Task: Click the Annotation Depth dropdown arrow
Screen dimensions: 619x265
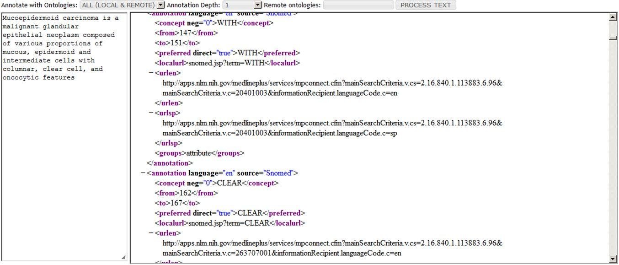Action: tap(257, 5)
